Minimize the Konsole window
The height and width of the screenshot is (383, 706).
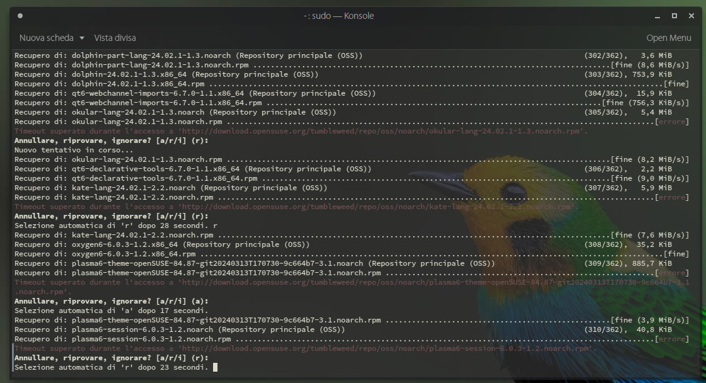coord(657,16)
